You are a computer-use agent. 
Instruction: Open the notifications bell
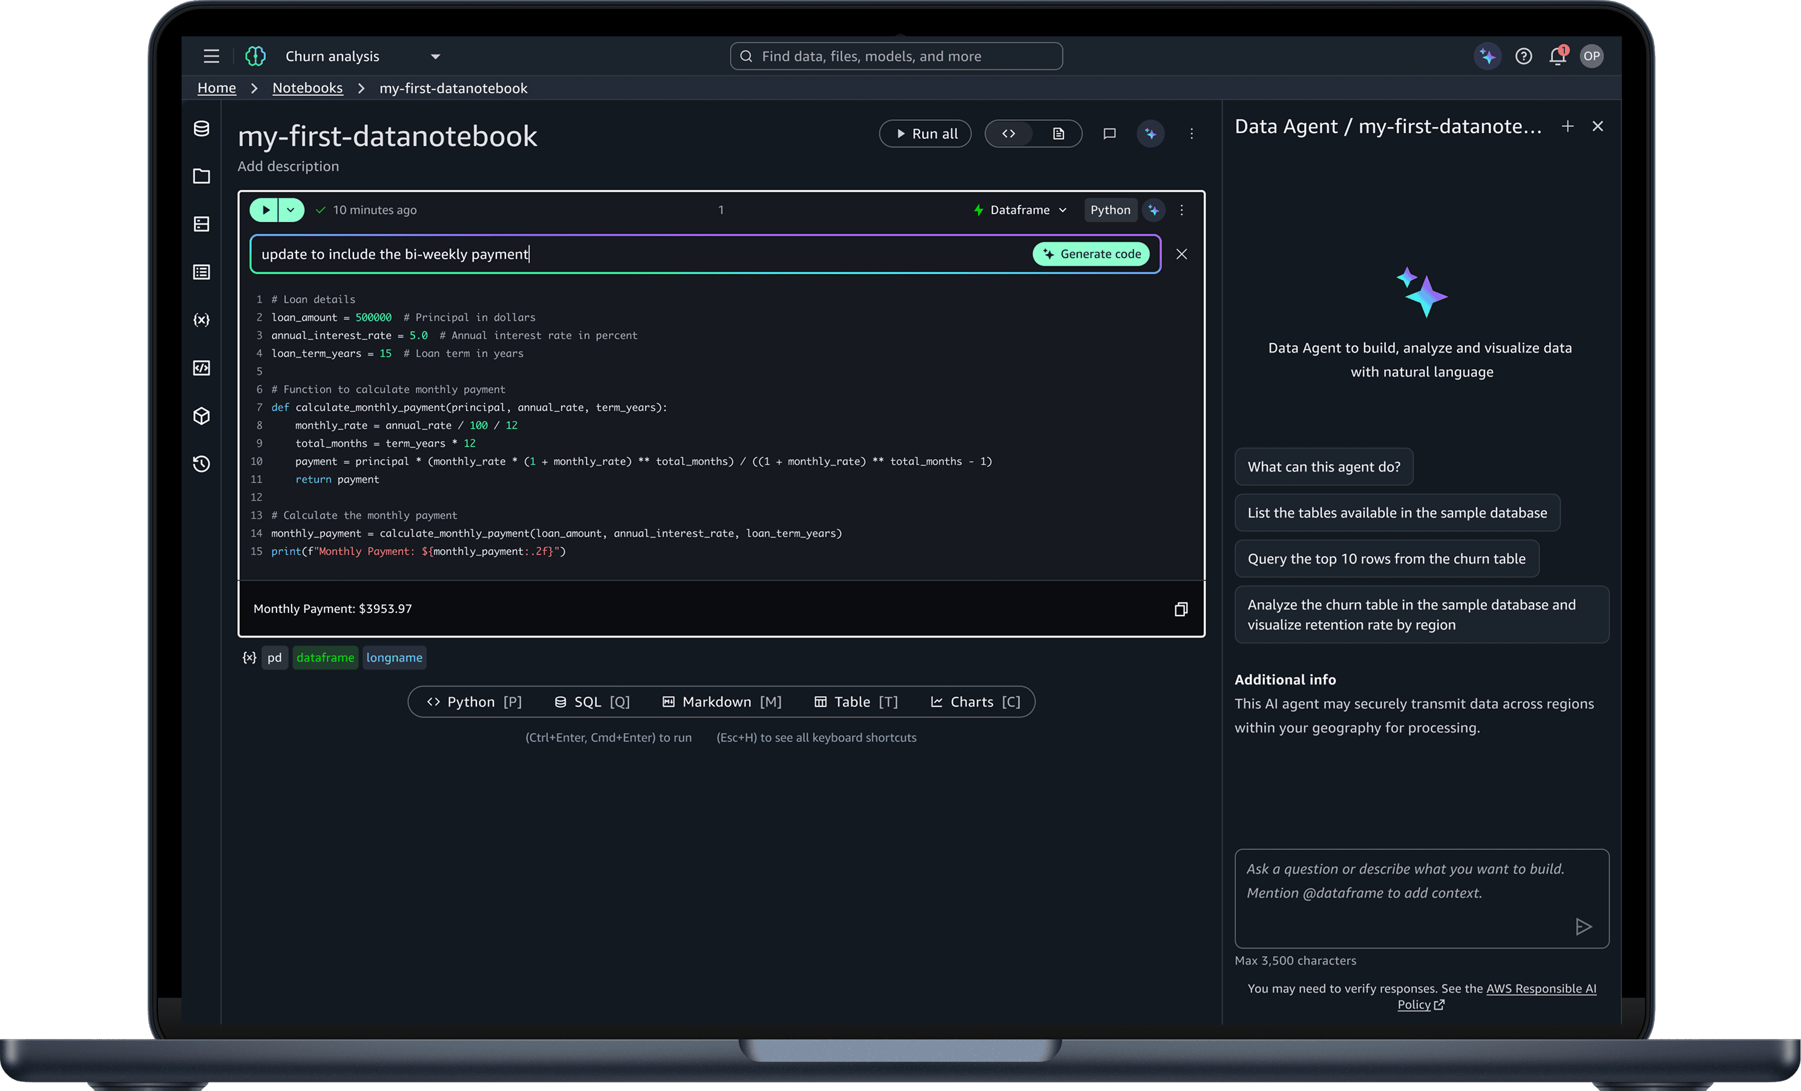(x=1558, y=56)
